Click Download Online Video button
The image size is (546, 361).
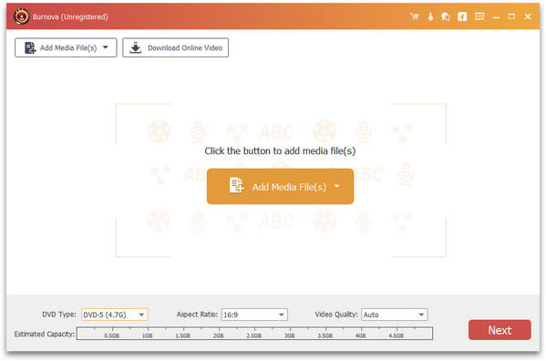pos(176,47)
